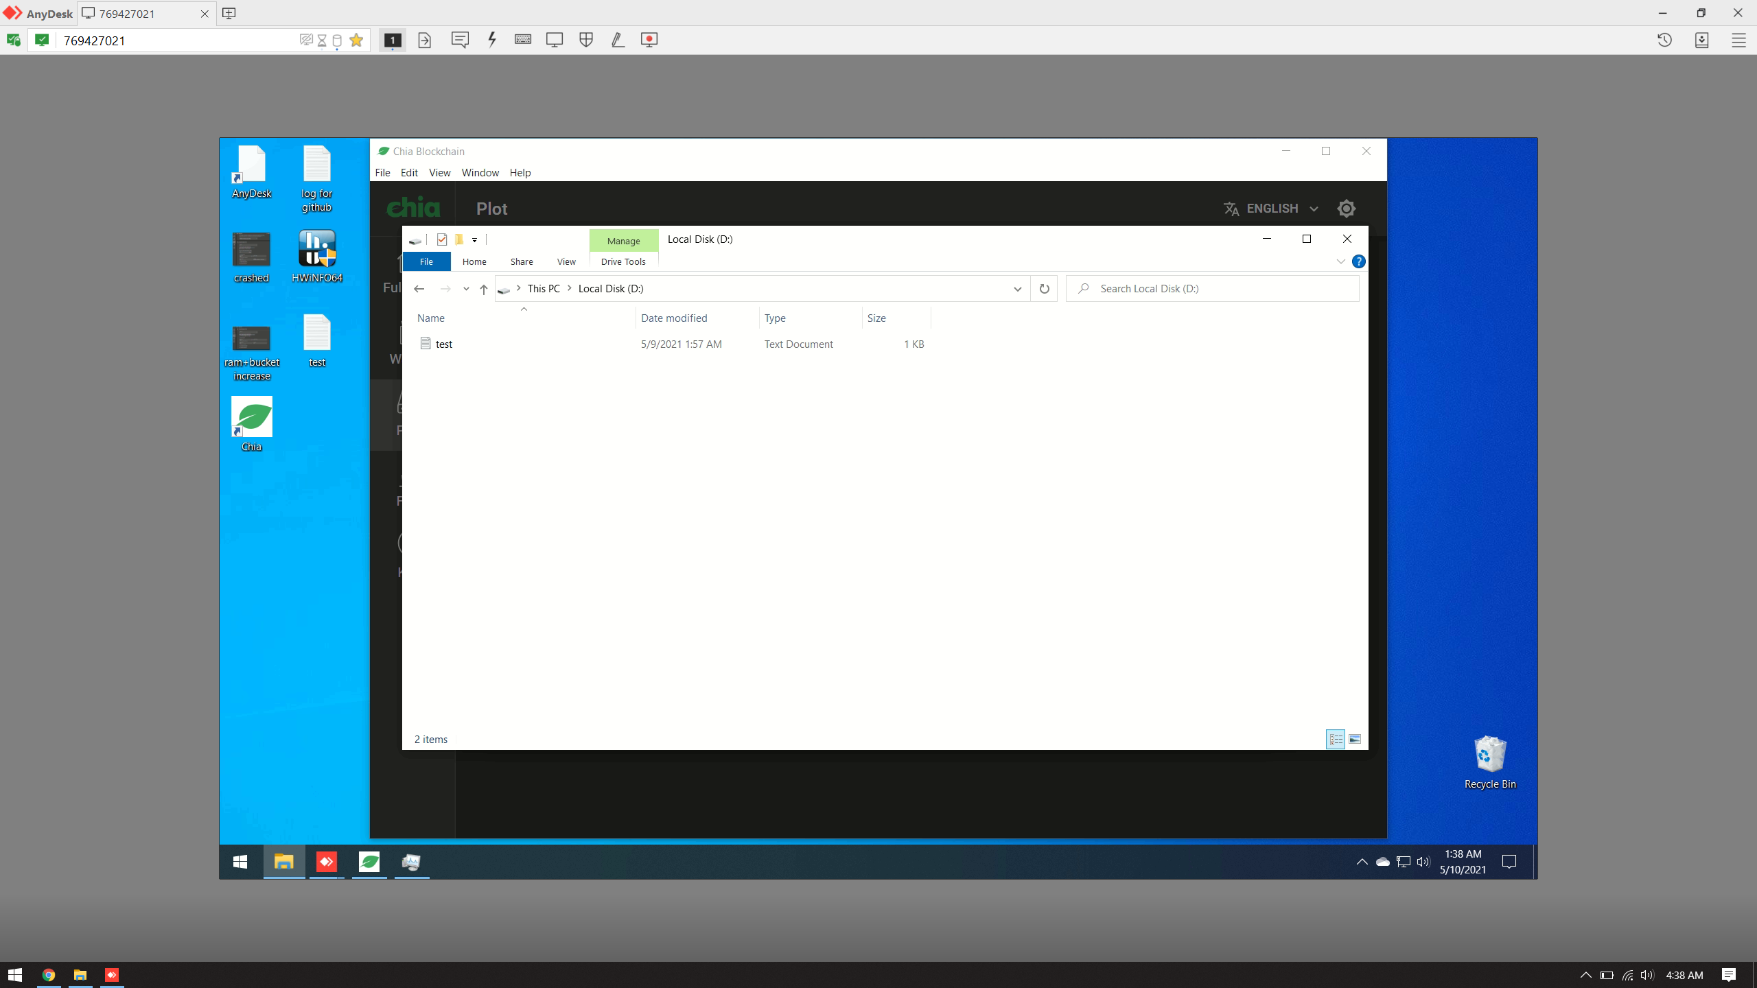The height and width of the screenshot is (988, 1757).
Task: Open Explorer help question mark
Action: click(x=1358, y=261)
